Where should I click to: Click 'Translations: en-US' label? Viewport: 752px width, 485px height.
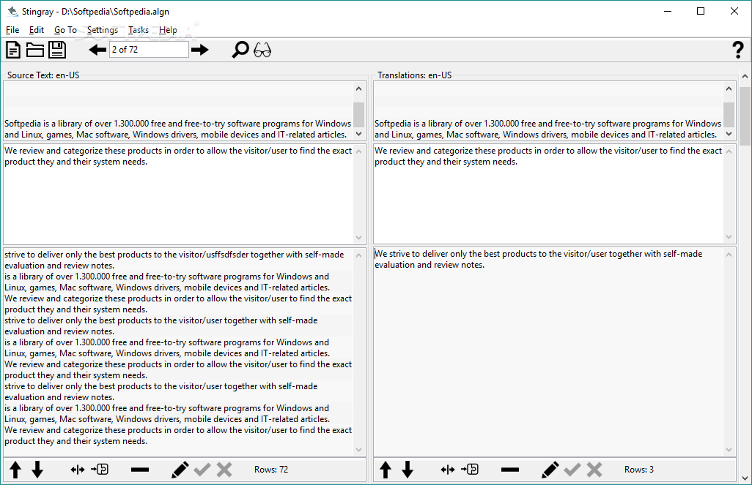click(x=414, y=75)
